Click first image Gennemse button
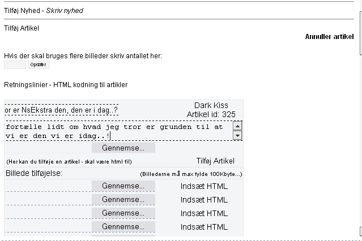Viewport: 362px width, 241px height. coord(123,186)
